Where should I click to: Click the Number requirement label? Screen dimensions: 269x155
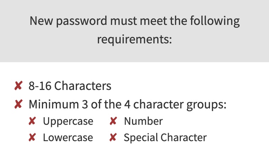click(143, 121)
